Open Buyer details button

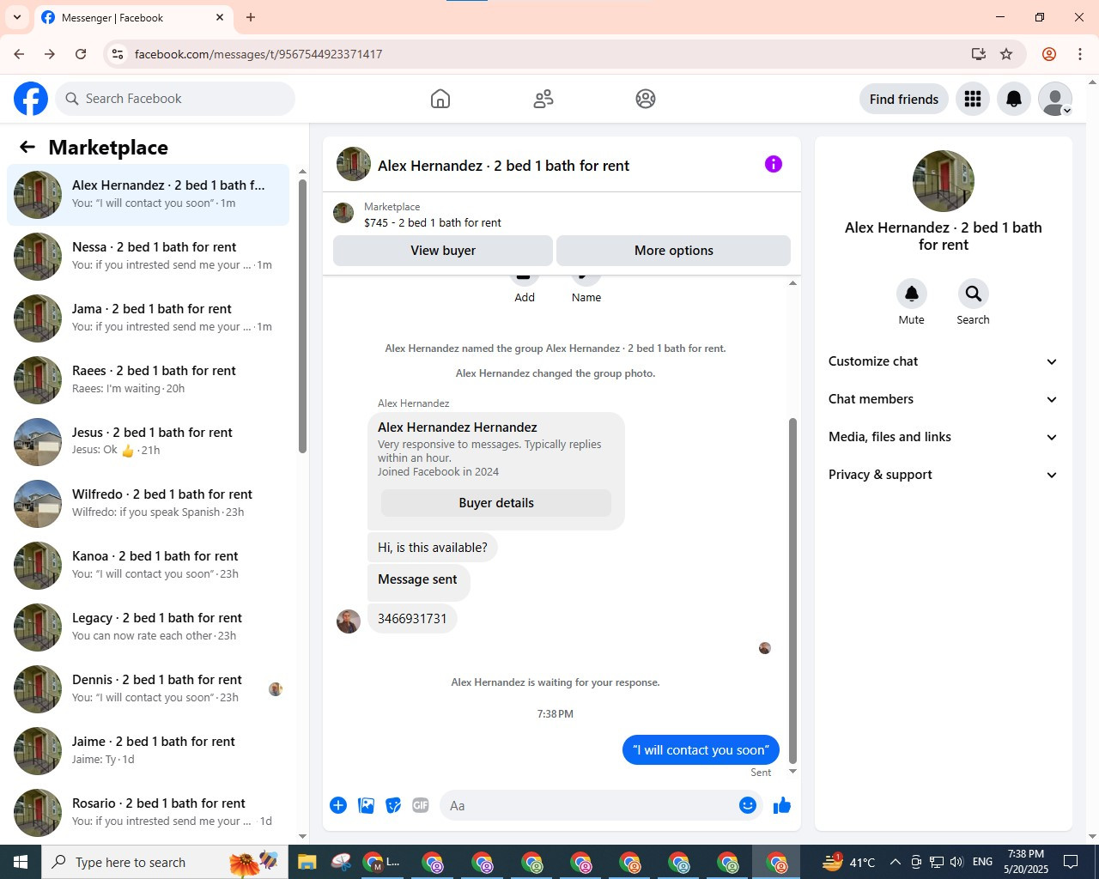coord(496,503)
